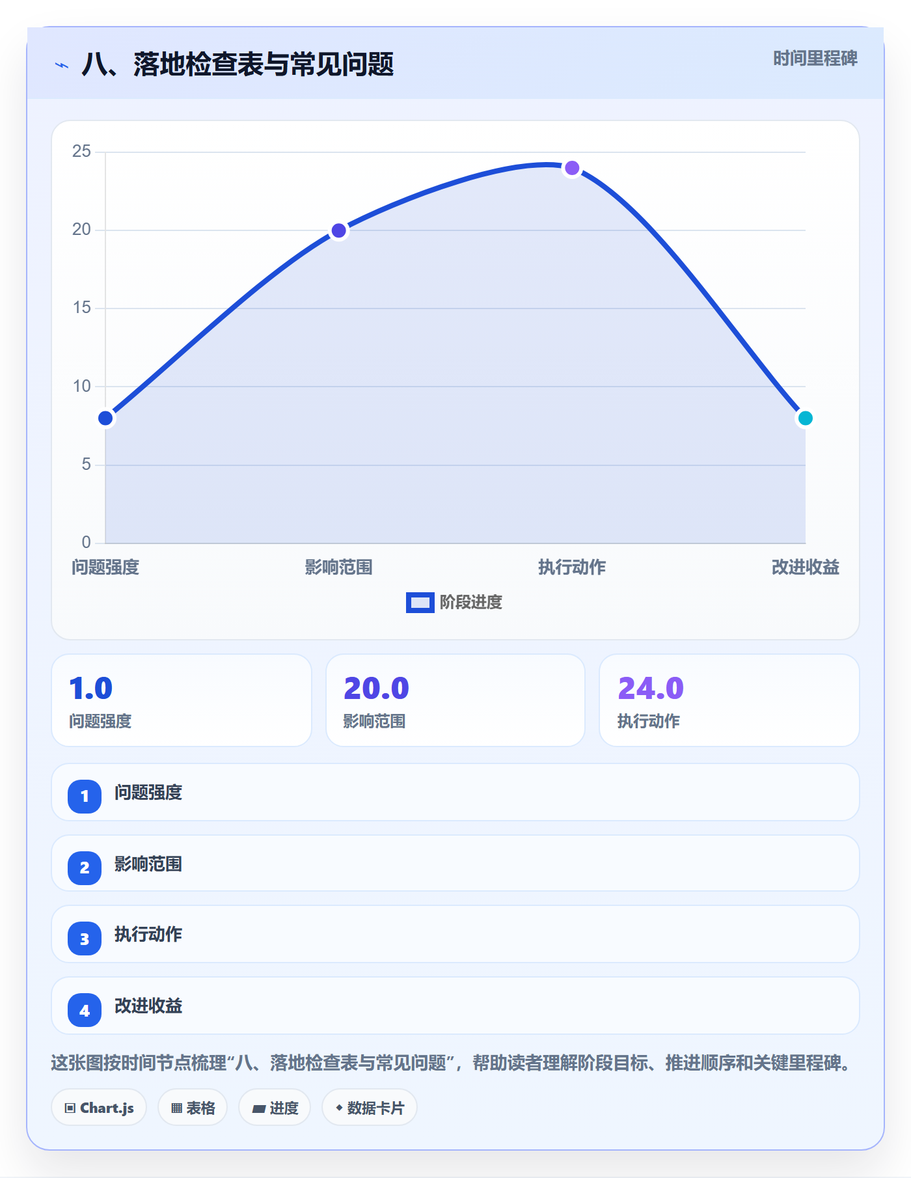Click step badge number 4
Screen dimensions: 911x1178
click(85, 1010)
